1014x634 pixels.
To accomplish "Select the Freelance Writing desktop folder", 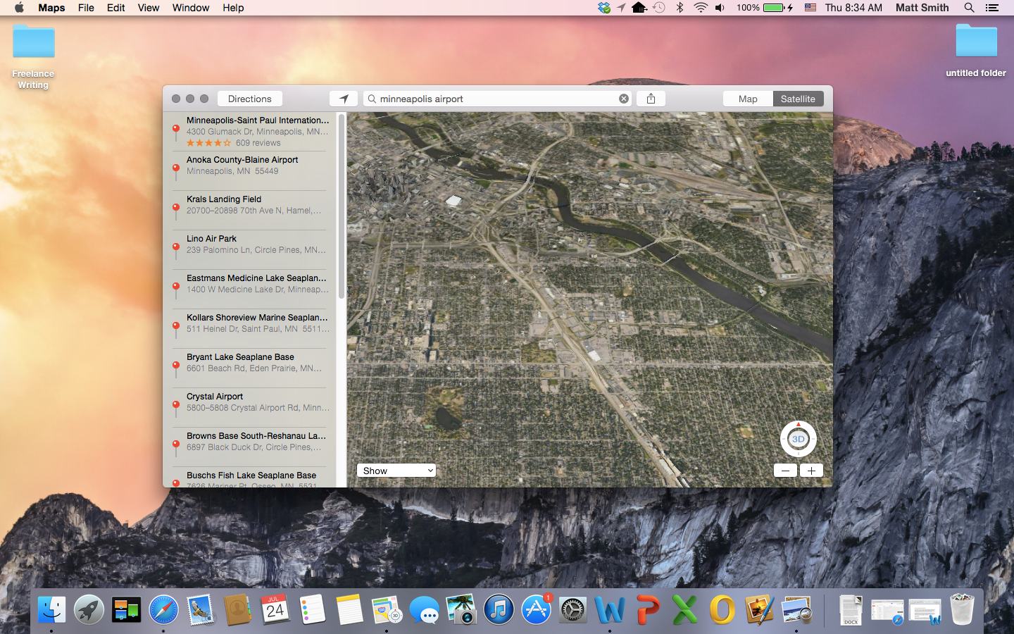I will (33, 56).
